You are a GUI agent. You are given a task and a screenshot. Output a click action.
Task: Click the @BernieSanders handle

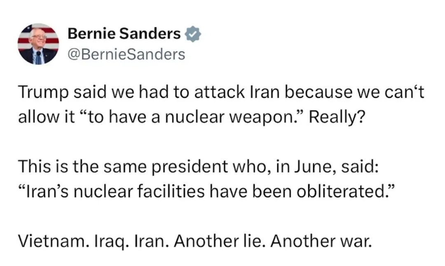[126, 54]
